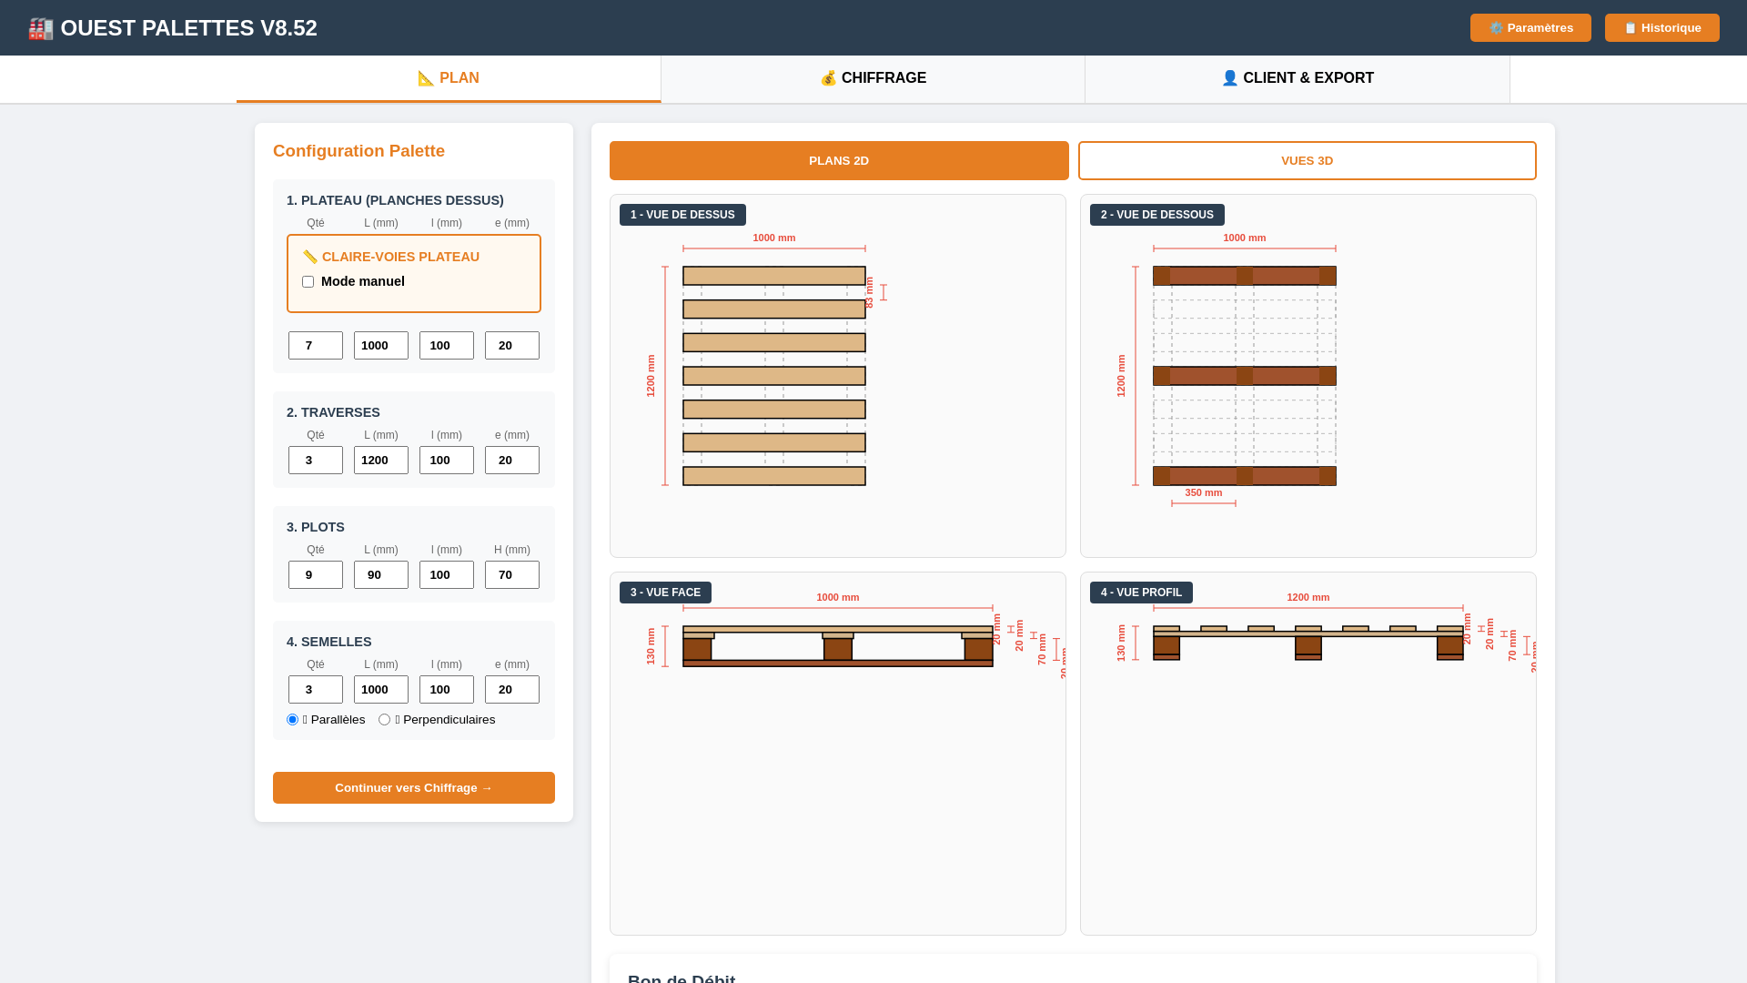Screen dimensions: 1747x983
Task: Open Paramètres settings button
Action: pos(1530,28)
